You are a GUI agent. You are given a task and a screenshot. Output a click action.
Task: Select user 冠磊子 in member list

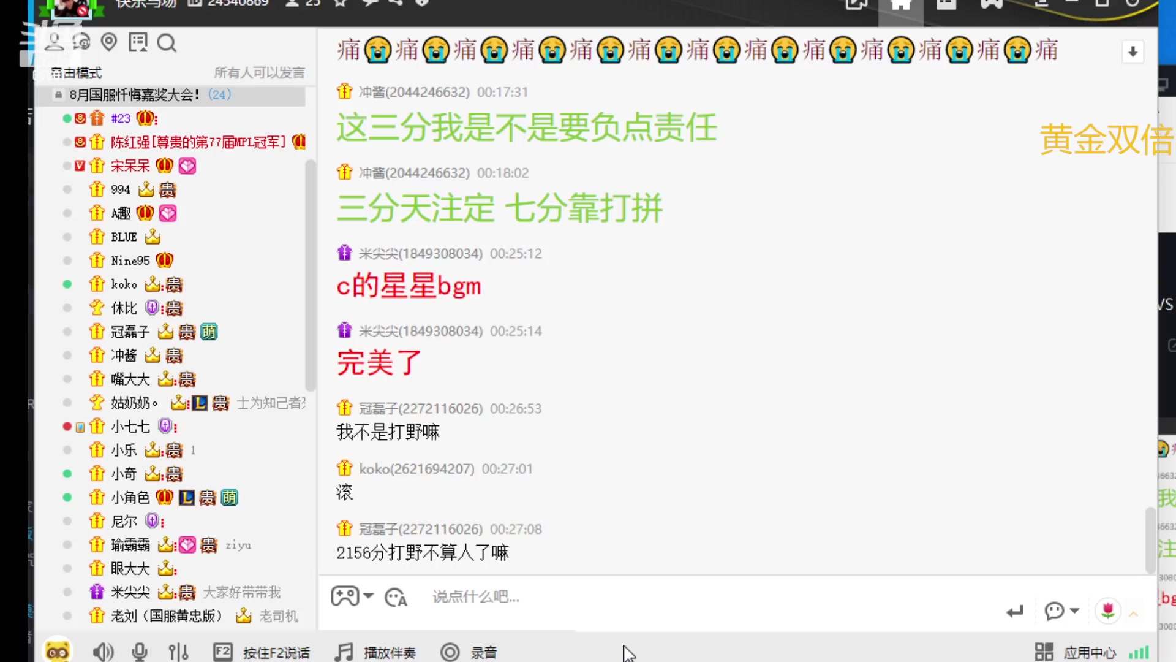pyautogui.click(x=130, y=332)
